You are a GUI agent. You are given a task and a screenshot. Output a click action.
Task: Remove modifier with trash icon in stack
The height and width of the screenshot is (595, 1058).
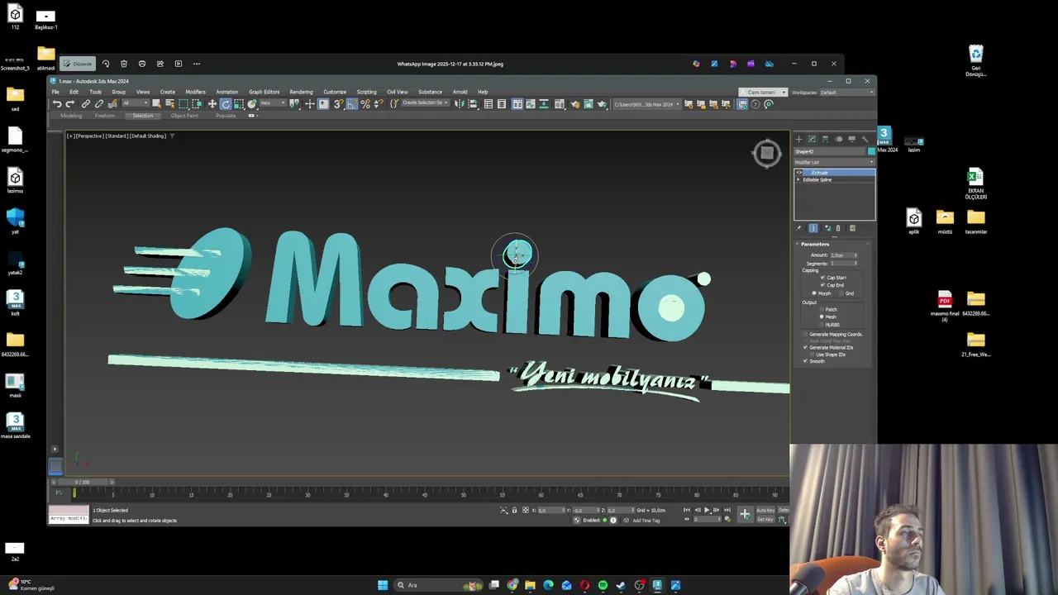(x=838, y=228)
